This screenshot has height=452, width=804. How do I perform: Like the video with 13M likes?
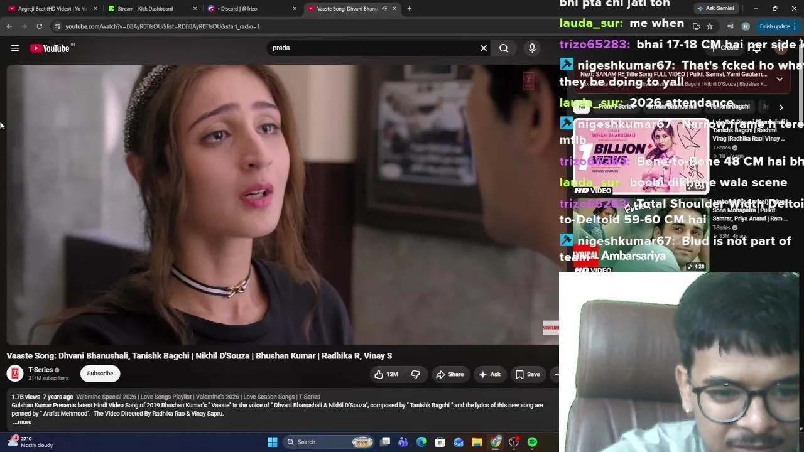pyautogui.click(x=386, y=374)
